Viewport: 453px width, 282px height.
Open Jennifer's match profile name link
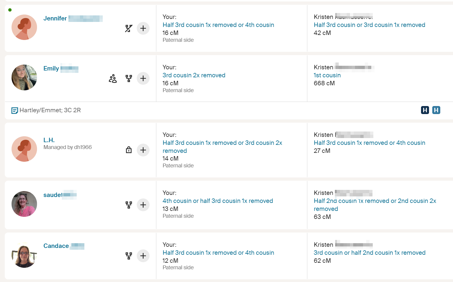55,18
